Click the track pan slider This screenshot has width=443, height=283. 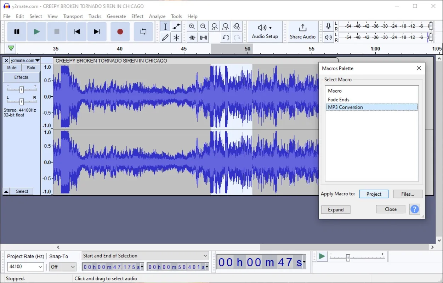coord(22,102)
